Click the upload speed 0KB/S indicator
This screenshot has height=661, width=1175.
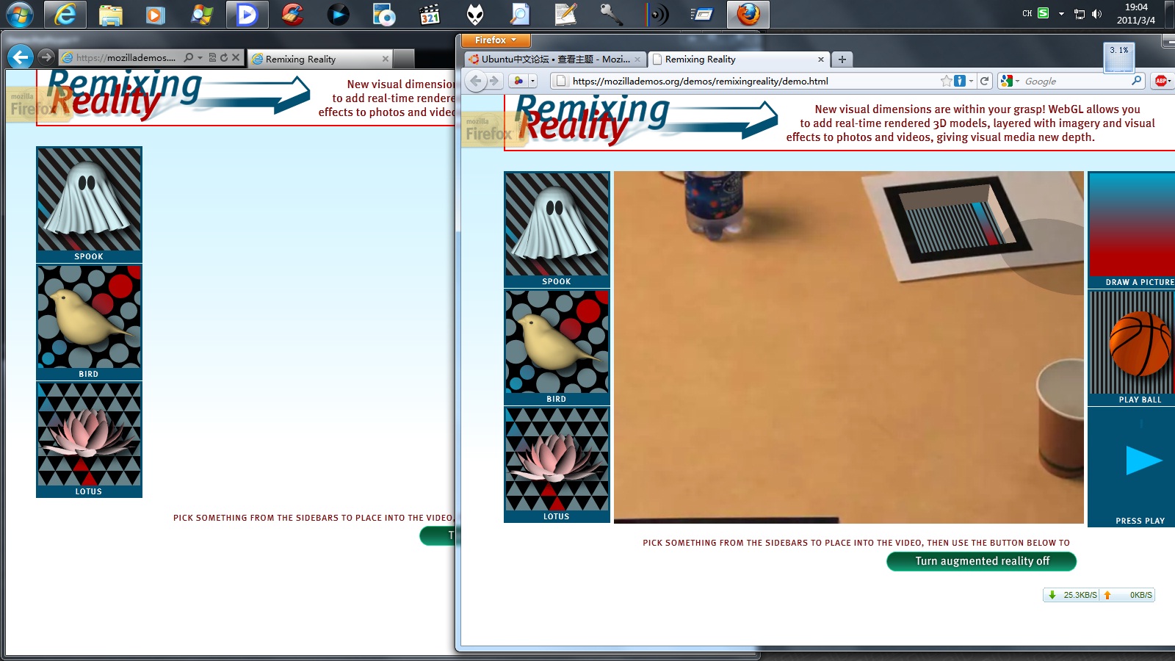point(1127,595)
